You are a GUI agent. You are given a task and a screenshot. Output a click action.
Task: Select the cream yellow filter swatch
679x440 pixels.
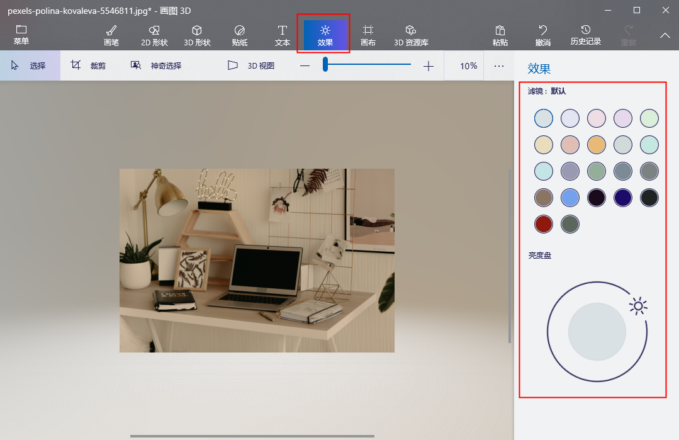(544, 145)
